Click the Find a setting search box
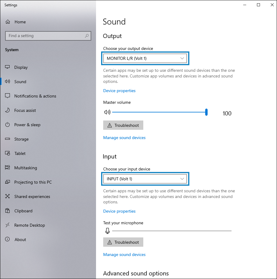The width and height of the screenshot is (277, 279). tap(48, 36)
